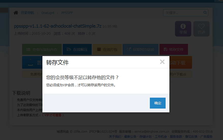Click the red VIP才可查看 link
Screen dimensions: 223x140
tap(53, 115)
